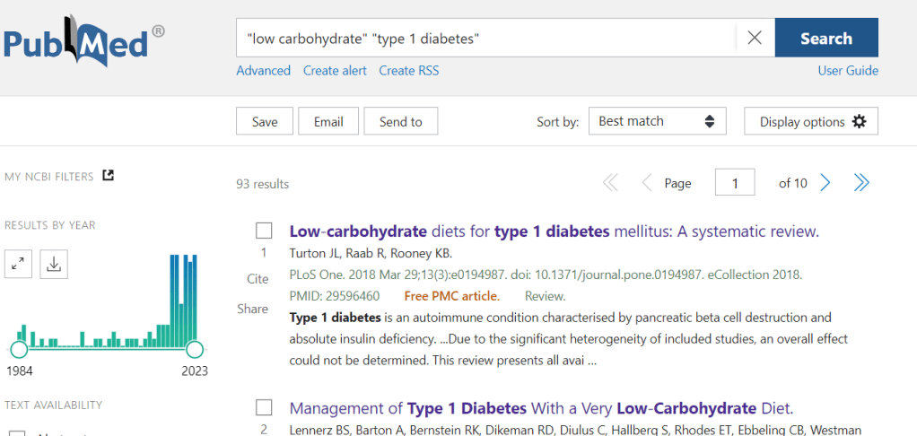Jump to the first results page
Image resolution: width=917 pixels, height=436 pixels.
610,183
